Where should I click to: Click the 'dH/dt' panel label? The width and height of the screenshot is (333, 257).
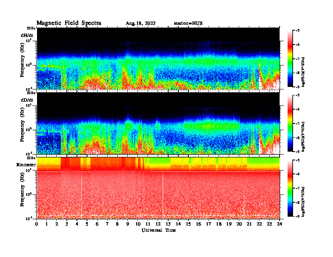[x=27, y=35]
